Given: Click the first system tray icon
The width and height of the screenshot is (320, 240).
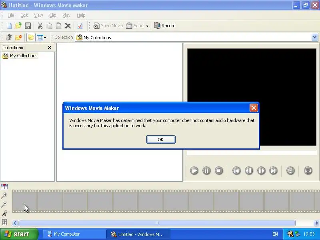Looking at the screenshot, I should 290,234.
